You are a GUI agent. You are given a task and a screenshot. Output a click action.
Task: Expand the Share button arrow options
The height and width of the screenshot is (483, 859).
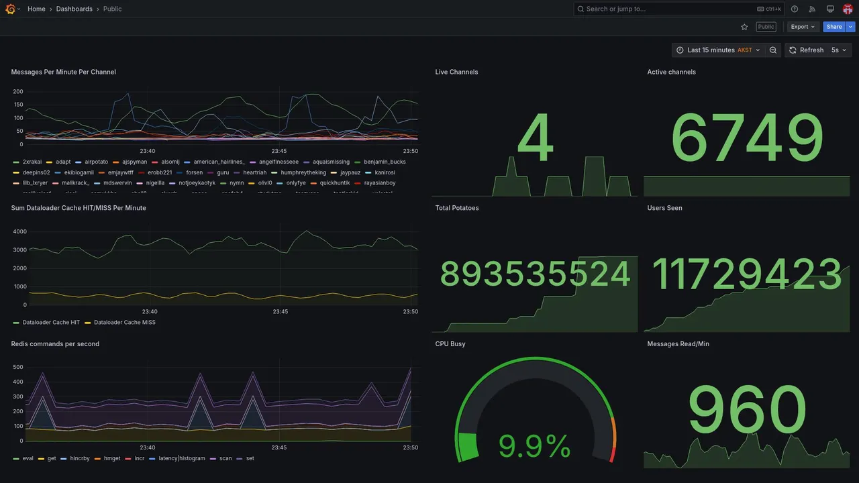click(851, 27)
